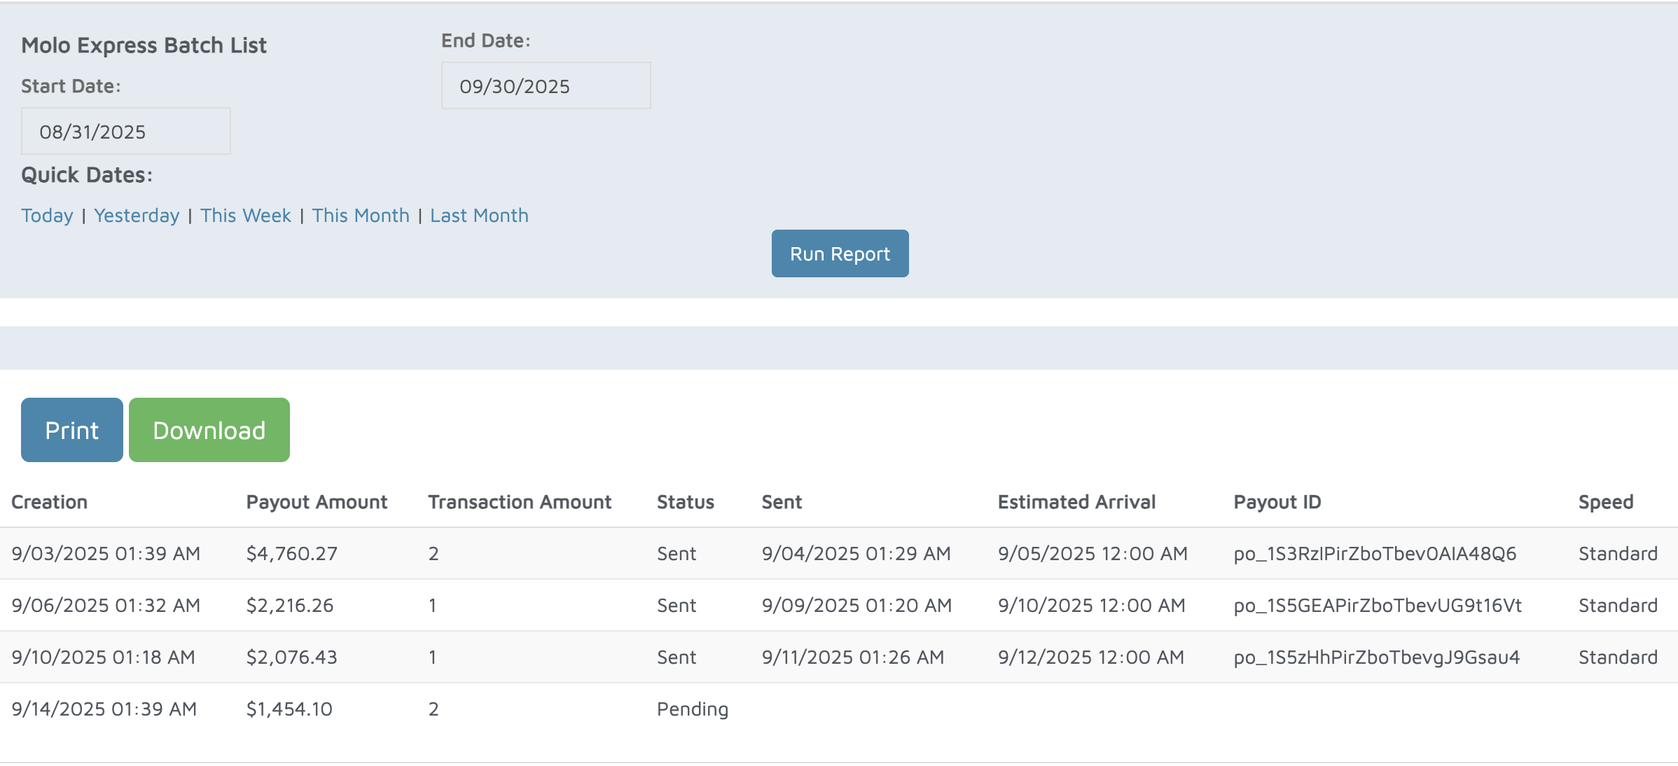Focus the Start Date input field
This screenshot has height=766, width=1678.
[x=126, y=132]
